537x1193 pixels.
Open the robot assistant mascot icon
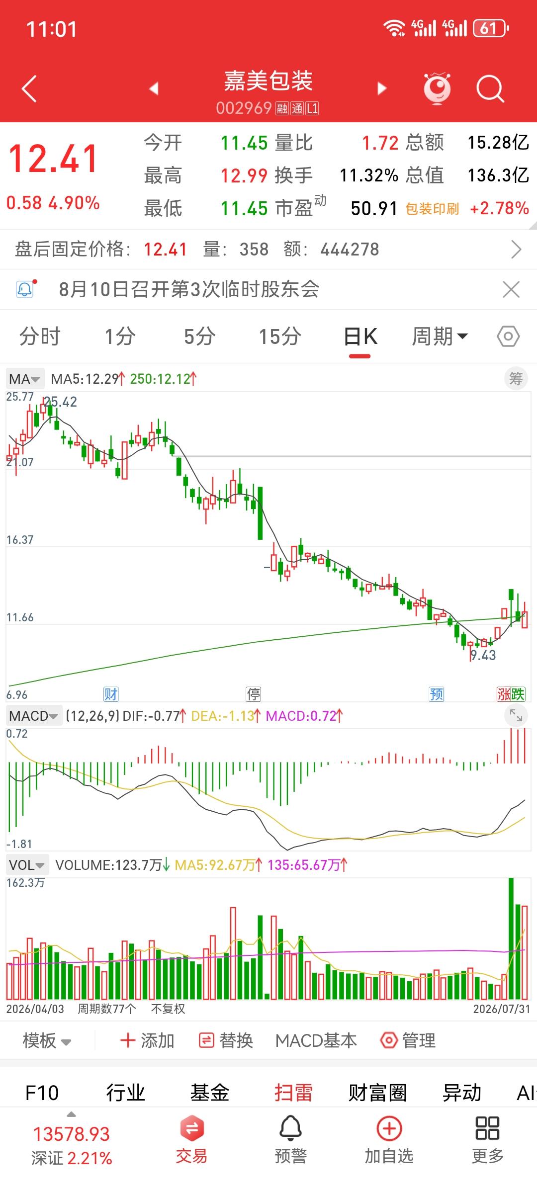pyautogui.click(x=437, y=88)
